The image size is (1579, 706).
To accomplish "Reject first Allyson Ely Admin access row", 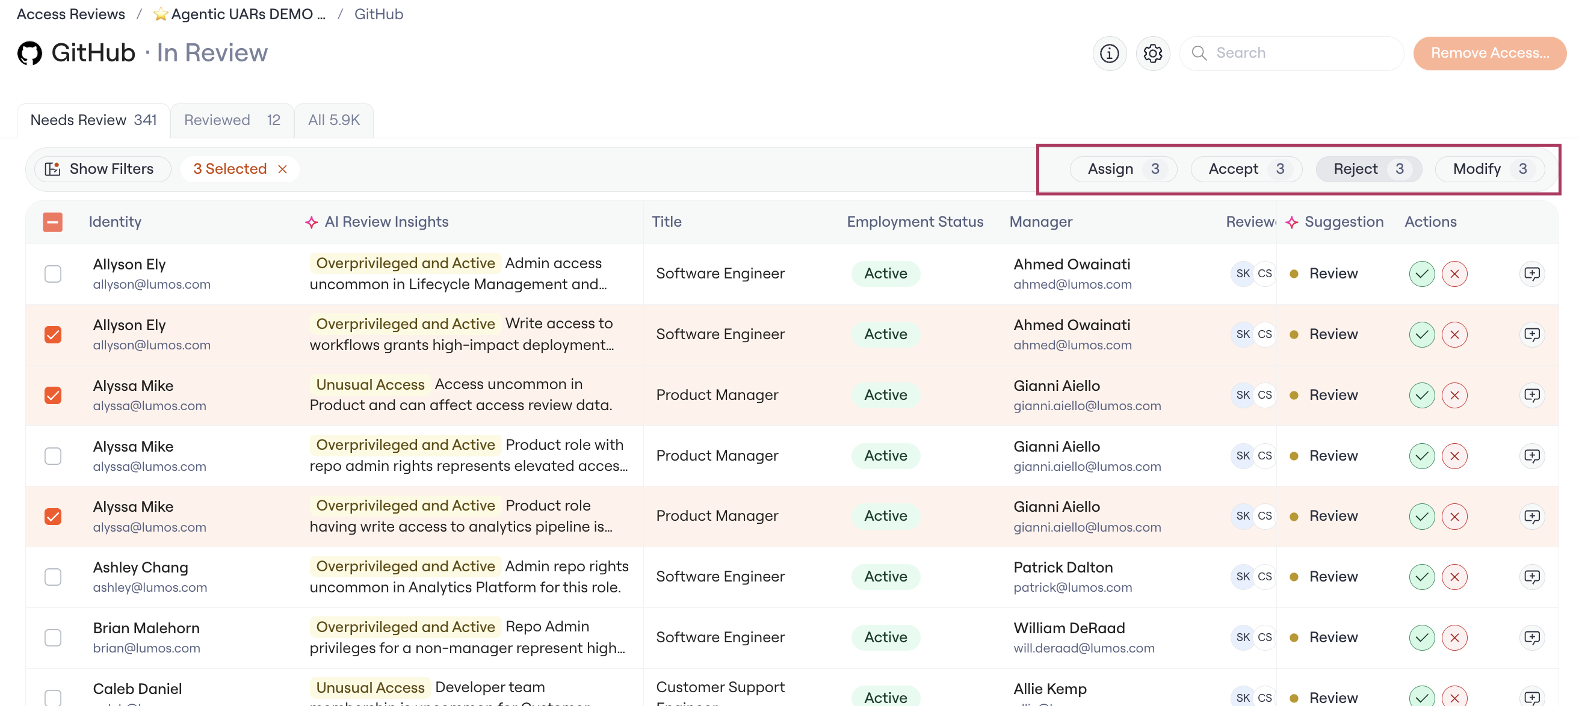I will tap(1454, 274).
